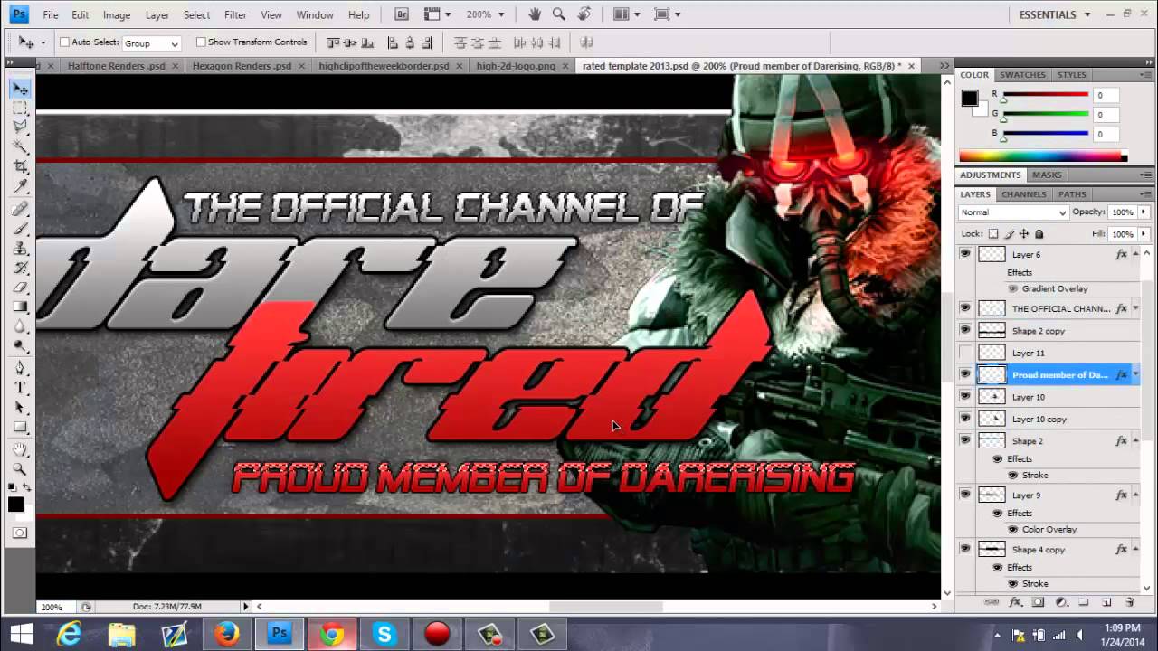Click the Rotate View tool in application bar
Image resolution: width=1158 pixels, height=651 pixels.
point(585,14)
